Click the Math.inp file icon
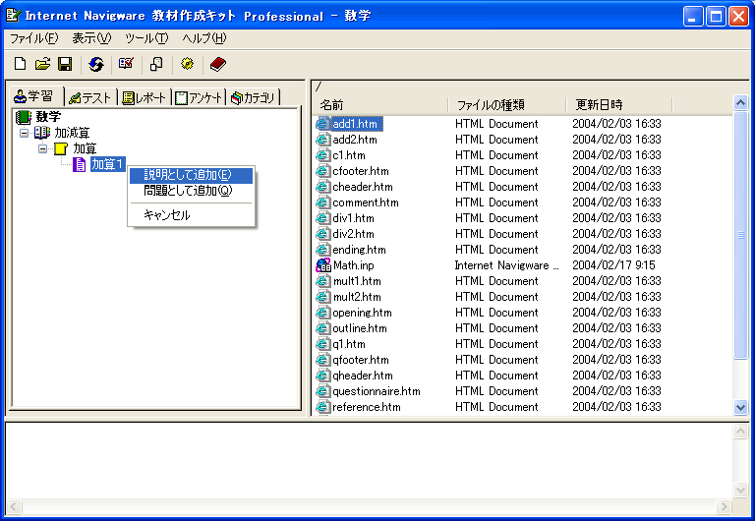755x521 pixels. (323, 265)
